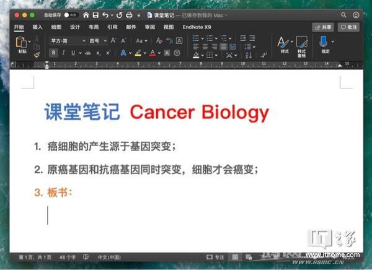Open the 样式 styles gallery
Screen dimensions: 372x270
click(x=284, y=45)
